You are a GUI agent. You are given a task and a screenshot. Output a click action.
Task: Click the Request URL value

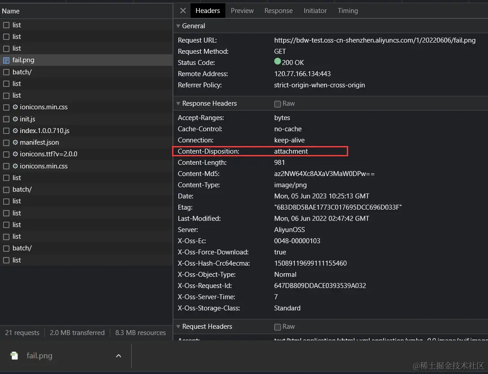pyautogui.click(x=375, y=40)
